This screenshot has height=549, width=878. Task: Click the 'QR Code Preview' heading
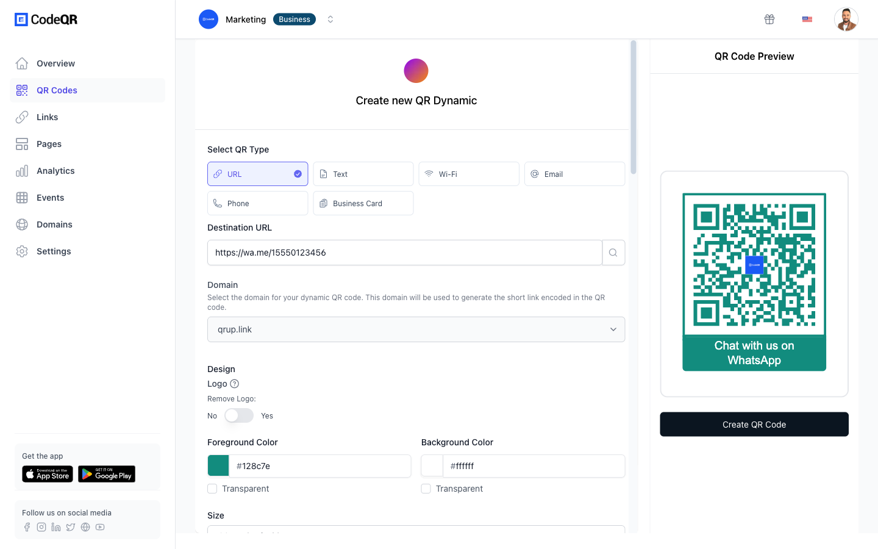tap(754, 56)
